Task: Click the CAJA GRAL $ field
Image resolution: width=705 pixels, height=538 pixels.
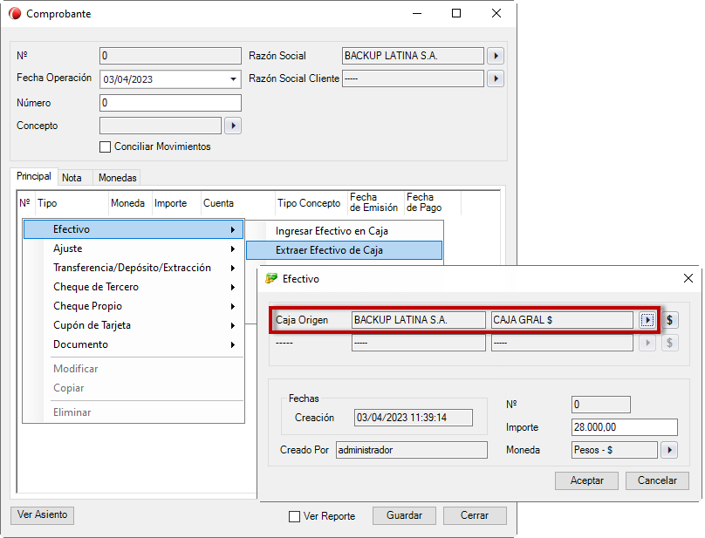Action: (x=562, y=320)
